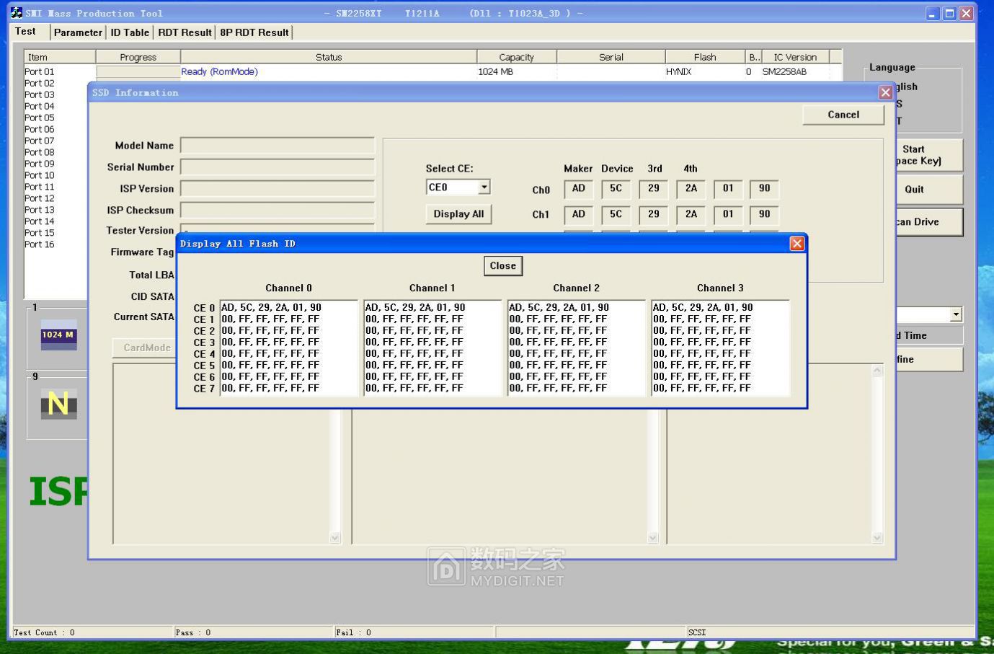Click the Ch0 Device field showing 5C
Viewport: 994px width, 654px height.
coord(616,189)
